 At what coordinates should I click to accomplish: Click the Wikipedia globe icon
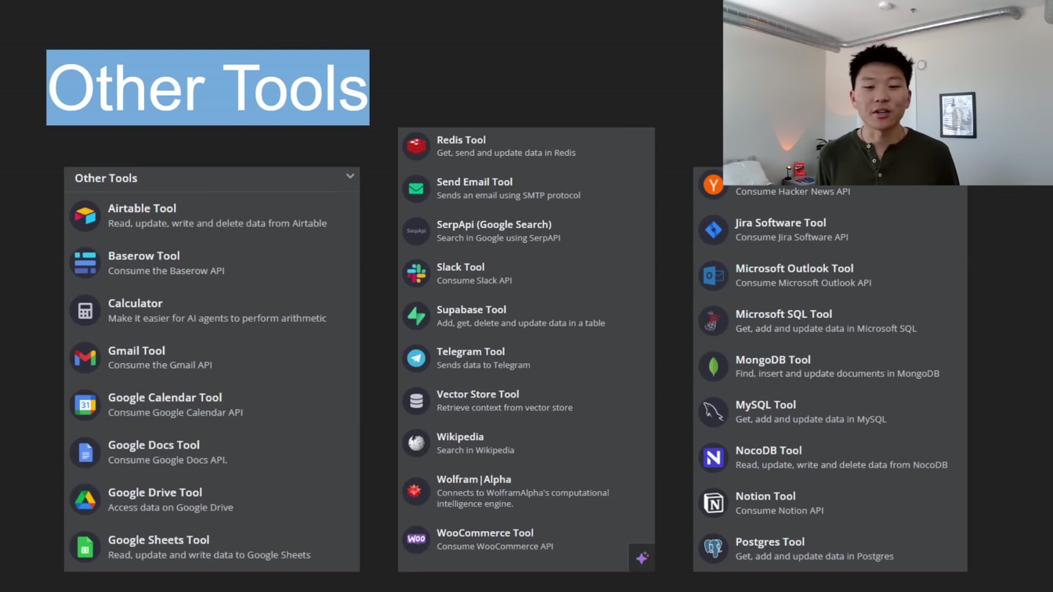[x=416, y=443]
